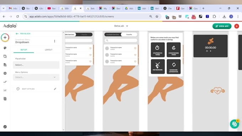Bookmark this page with the star icon
Viewport: 242px width, 136px height.
coord(157,16)
